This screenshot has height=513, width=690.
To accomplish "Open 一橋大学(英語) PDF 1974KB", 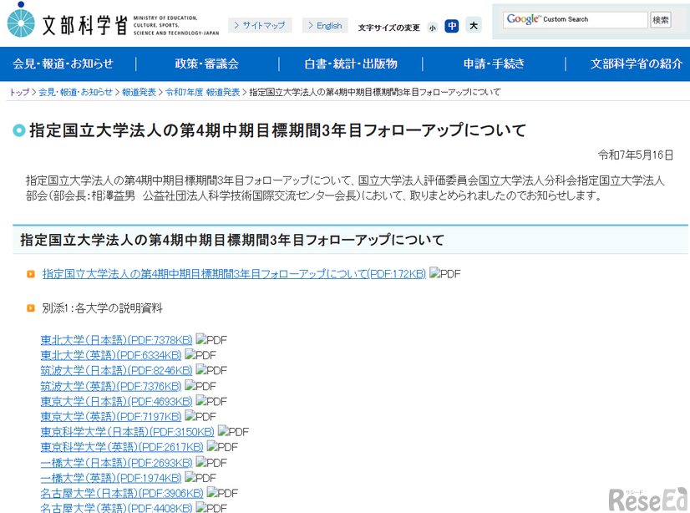I will tap(111, 478).
